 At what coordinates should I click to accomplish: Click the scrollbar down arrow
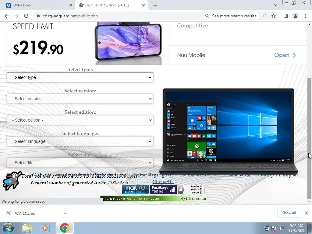(x=309, y=202)
